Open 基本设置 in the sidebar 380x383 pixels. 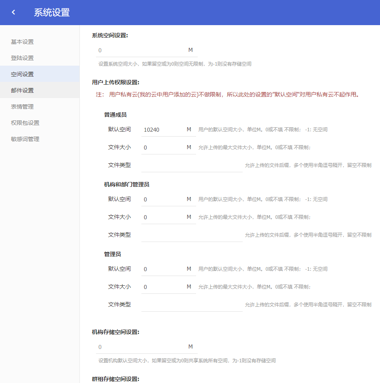(22, 42)
